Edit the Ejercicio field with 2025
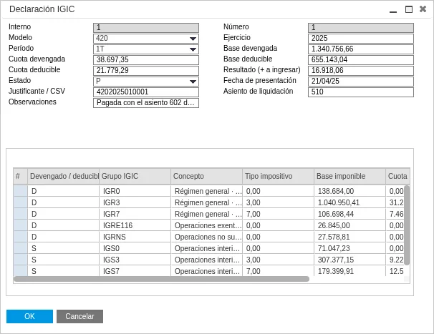Screen dimensions: 434x334 361,39
